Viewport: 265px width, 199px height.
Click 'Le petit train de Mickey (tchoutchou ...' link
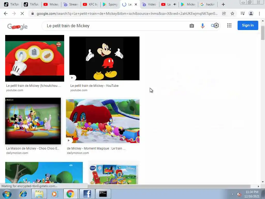pos(33,86)
